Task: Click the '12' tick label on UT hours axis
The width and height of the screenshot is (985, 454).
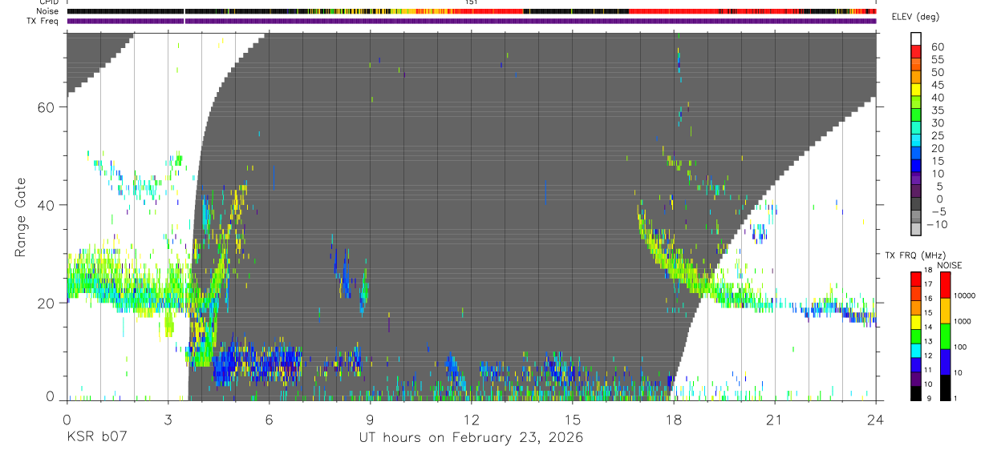Action: pyautogui.click(x=471, y=420)
